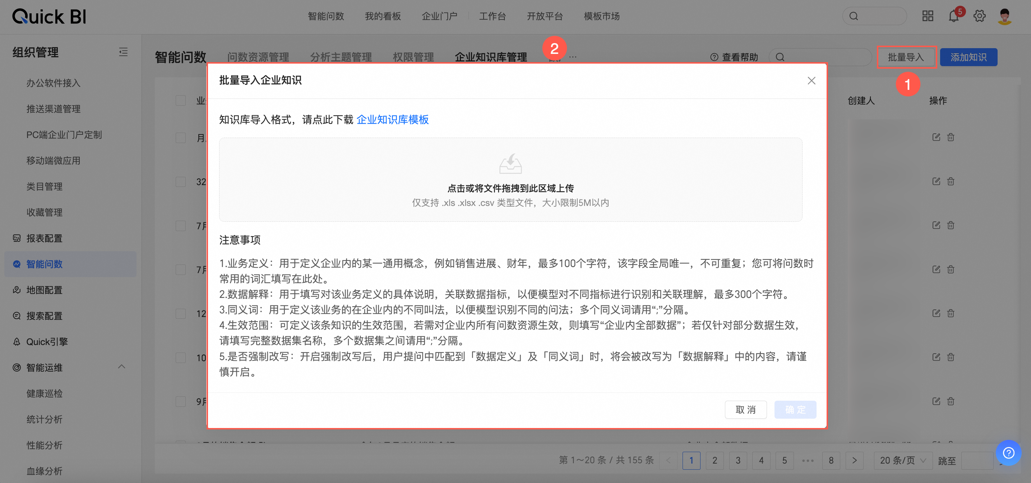Expand hidden pages via pagination ellipsis
1031x483 pixels.
(808, 461)
